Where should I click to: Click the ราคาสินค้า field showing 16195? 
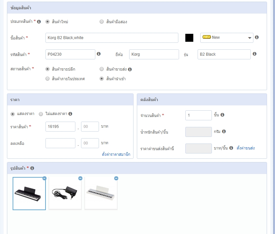pos(60,127)
